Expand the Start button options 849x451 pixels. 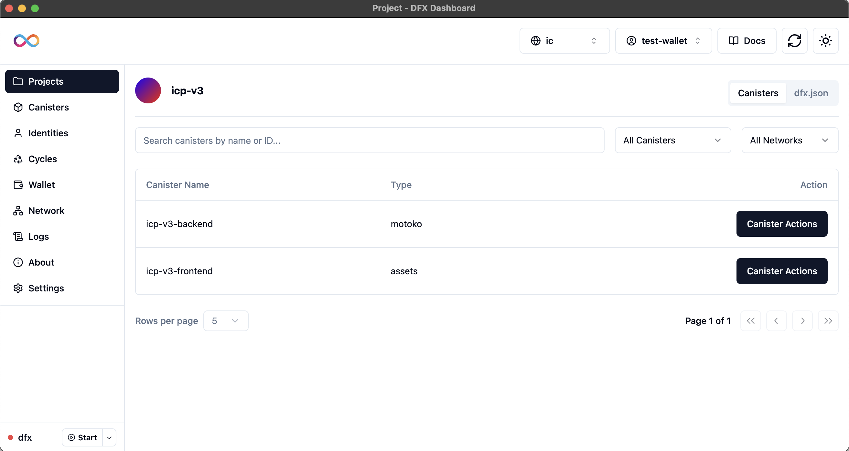pyautogui.click(x=109, y=437)
